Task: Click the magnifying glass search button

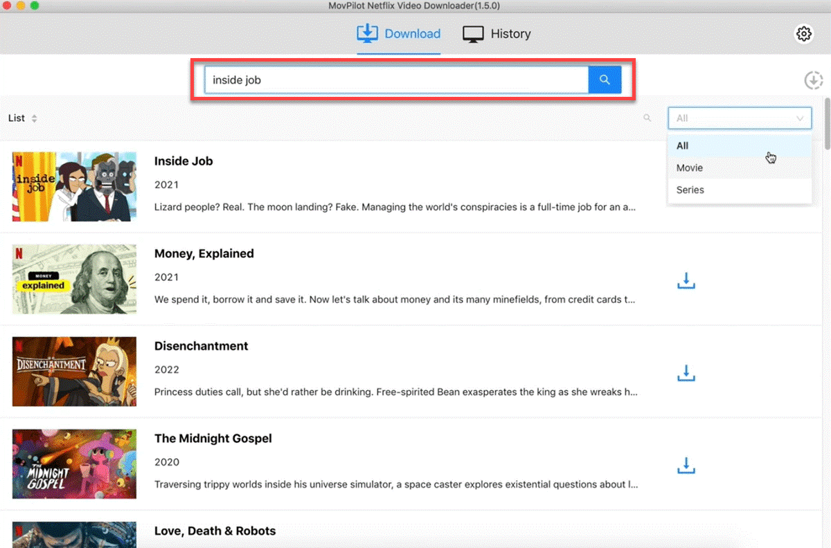Action: (605, 80)
